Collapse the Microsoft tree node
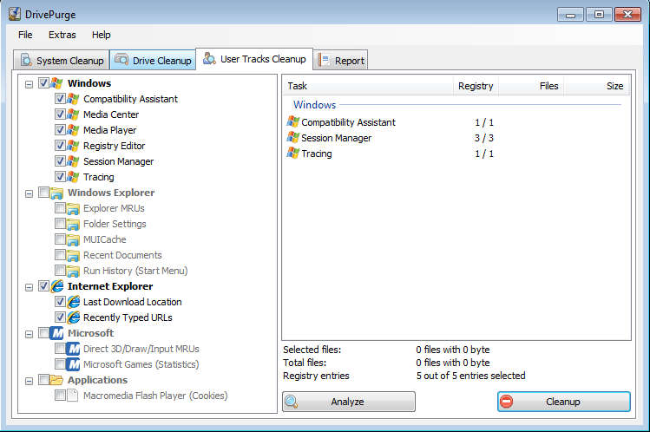The height and width of the screenshot is (432, 650). [x=29, y=335]
